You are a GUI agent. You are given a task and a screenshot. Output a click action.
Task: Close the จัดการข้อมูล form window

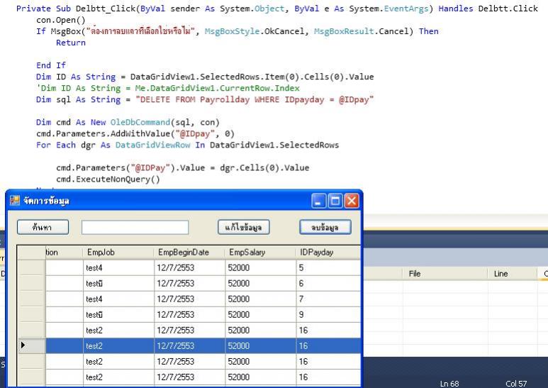(x=351, y=201)
